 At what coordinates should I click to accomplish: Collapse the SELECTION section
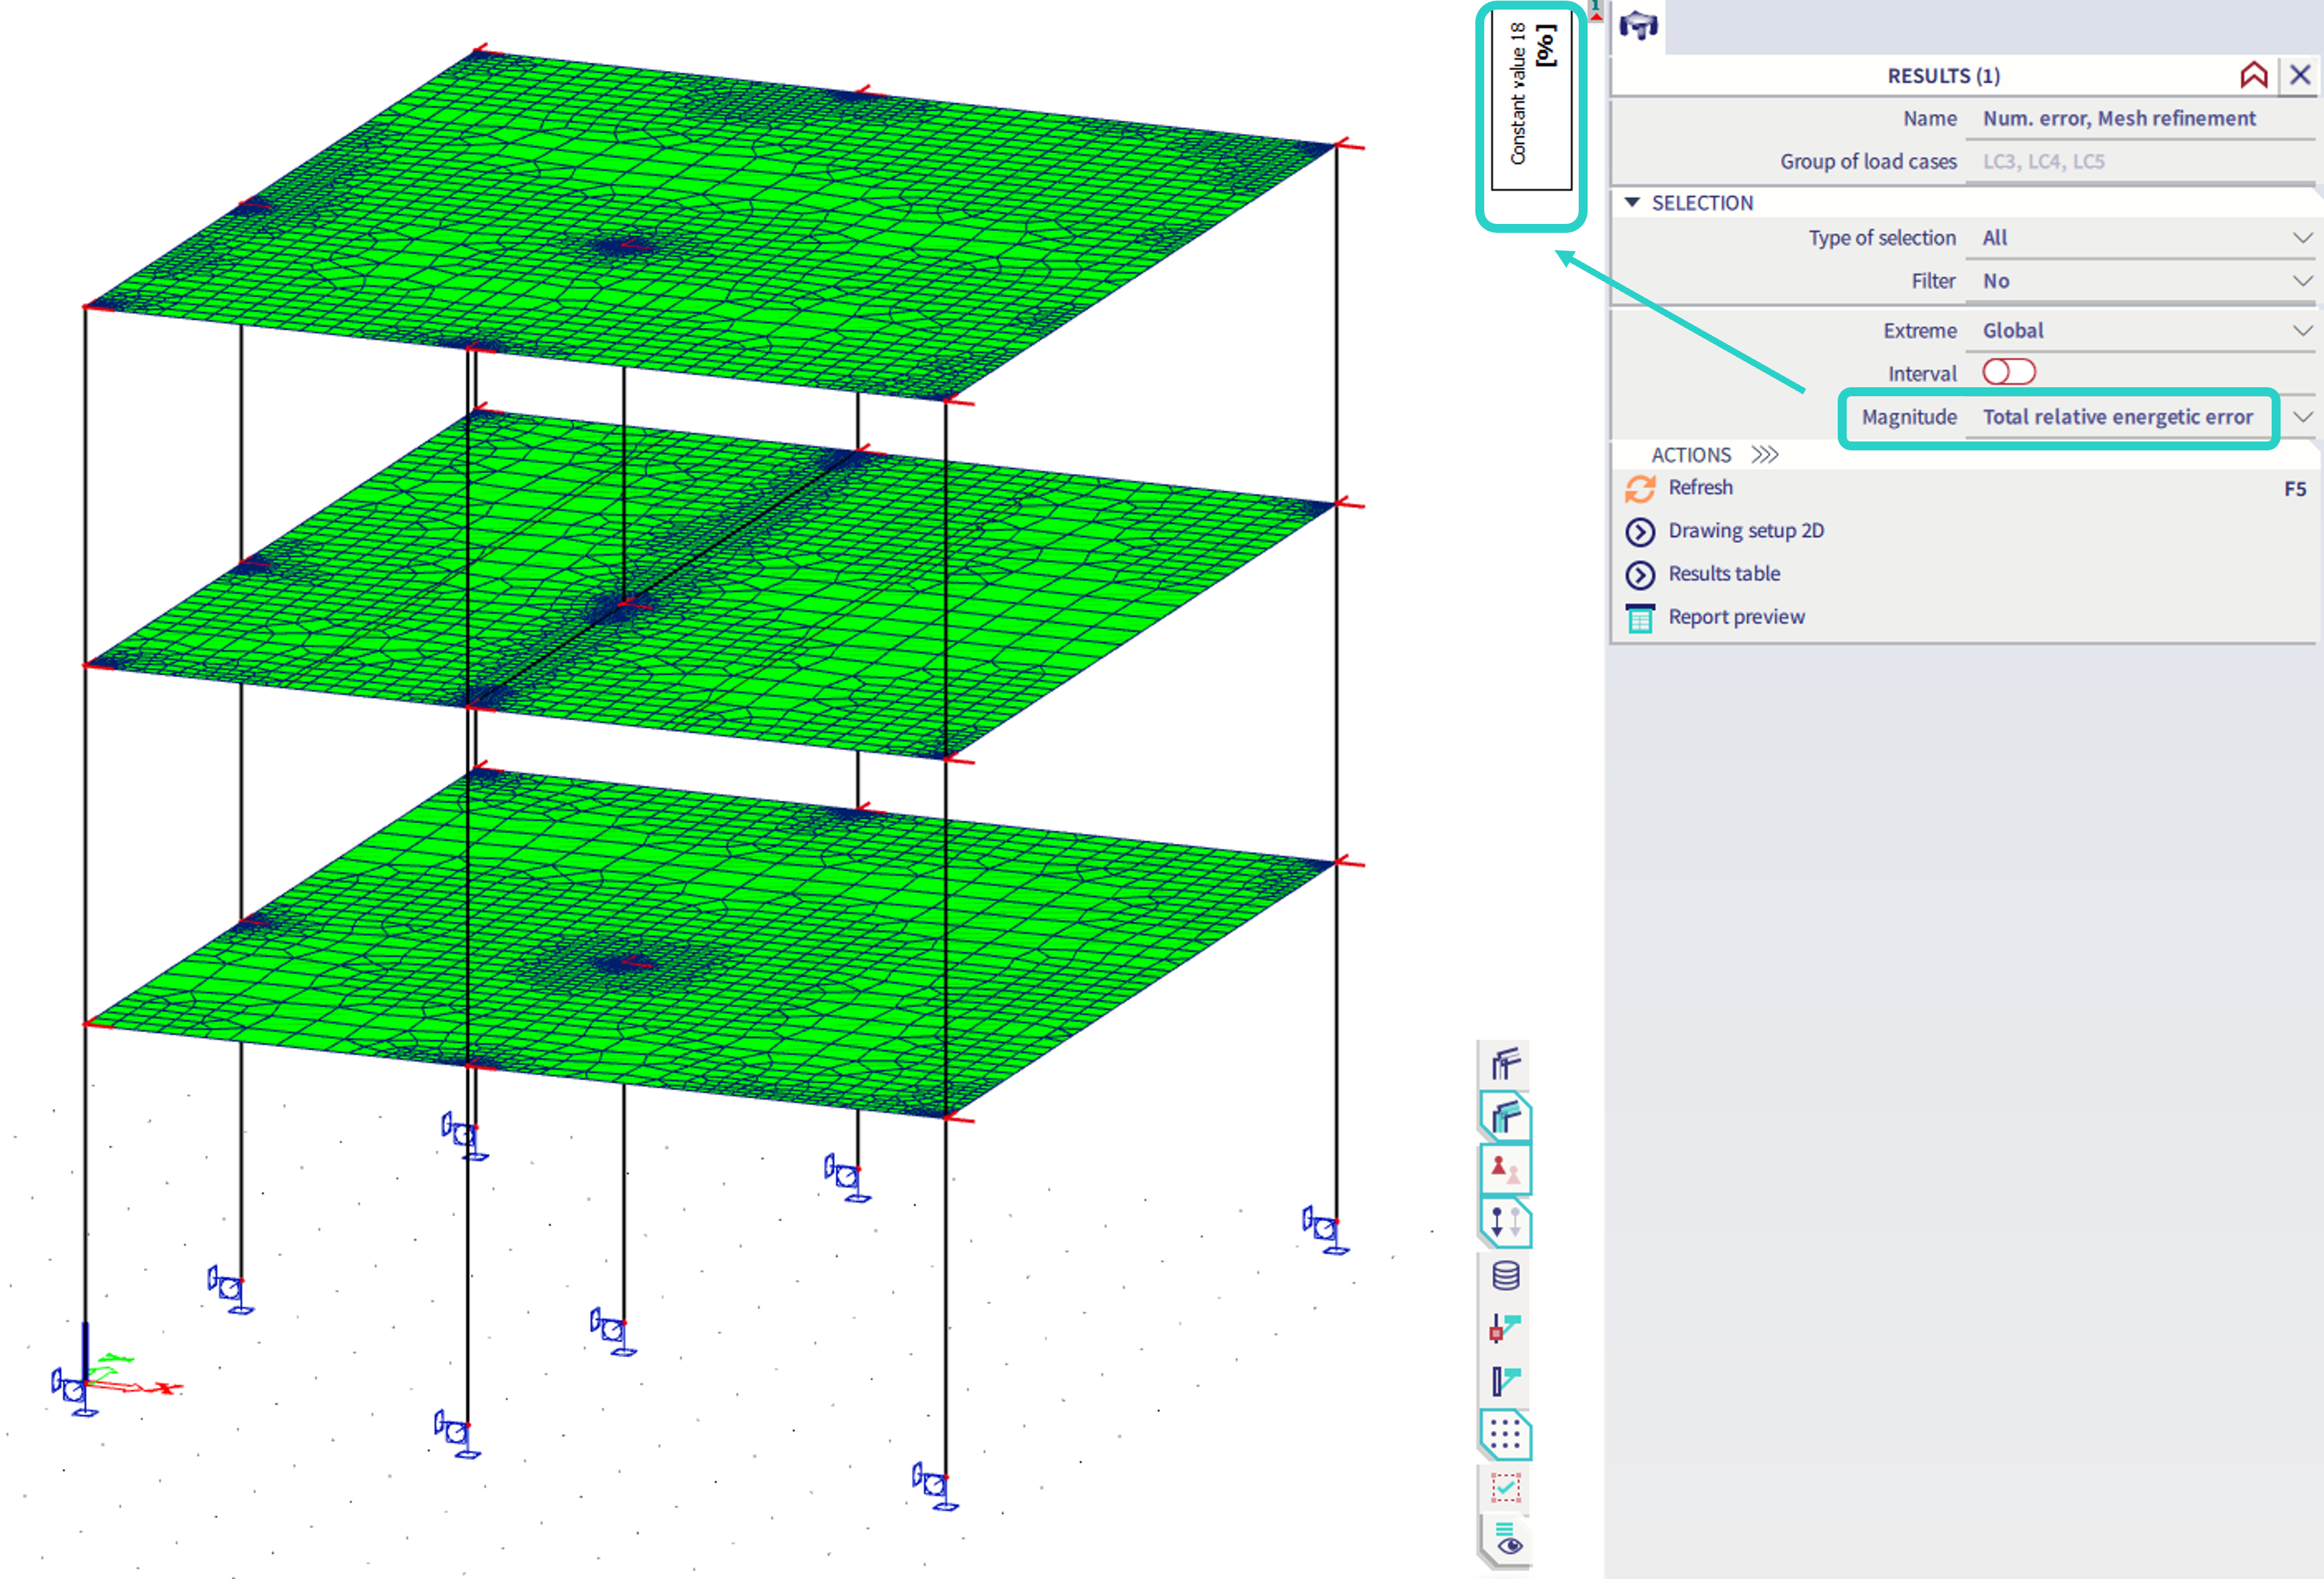click(1632, 203)
